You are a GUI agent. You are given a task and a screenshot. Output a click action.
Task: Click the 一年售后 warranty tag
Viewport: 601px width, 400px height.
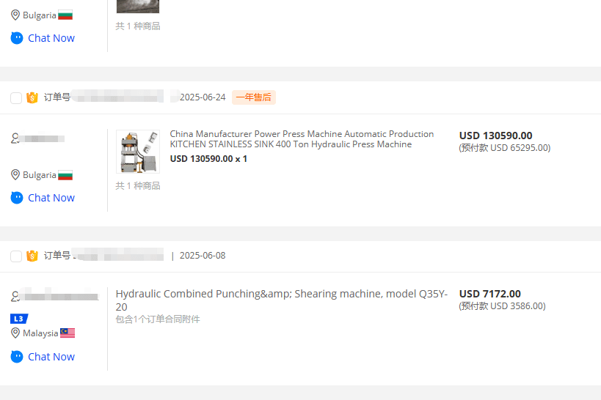coord(254,97)
